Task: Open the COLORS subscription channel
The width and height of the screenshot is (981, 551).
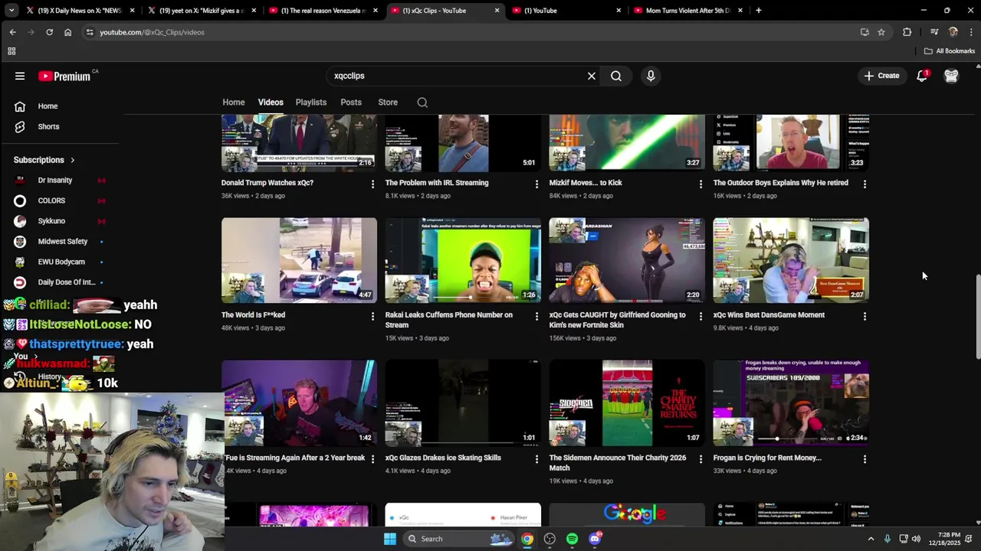Action: [52, 201]
